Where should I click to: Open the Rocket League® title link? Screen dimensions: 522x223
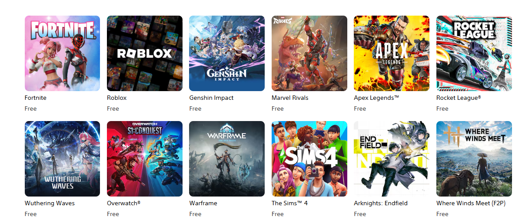459,98
